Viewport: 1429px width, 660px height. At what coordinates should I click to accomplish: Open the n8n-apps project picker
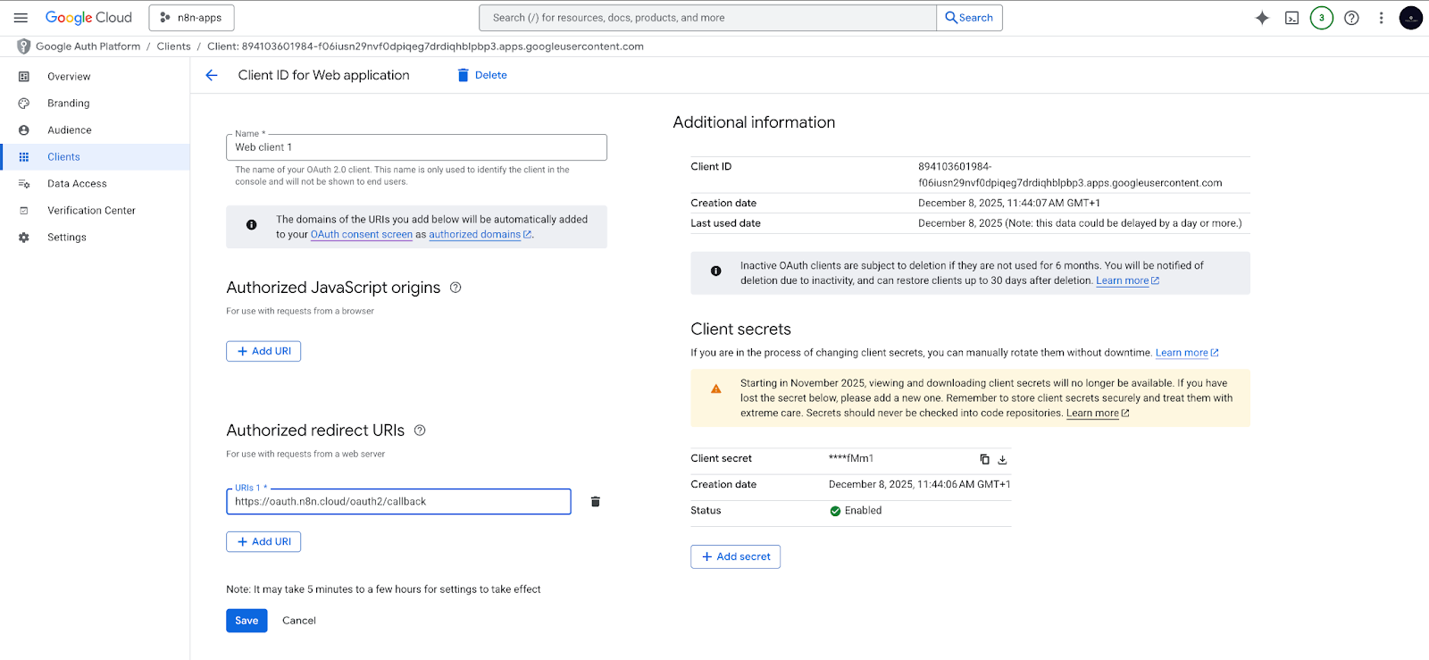click(x=191, y=18)
